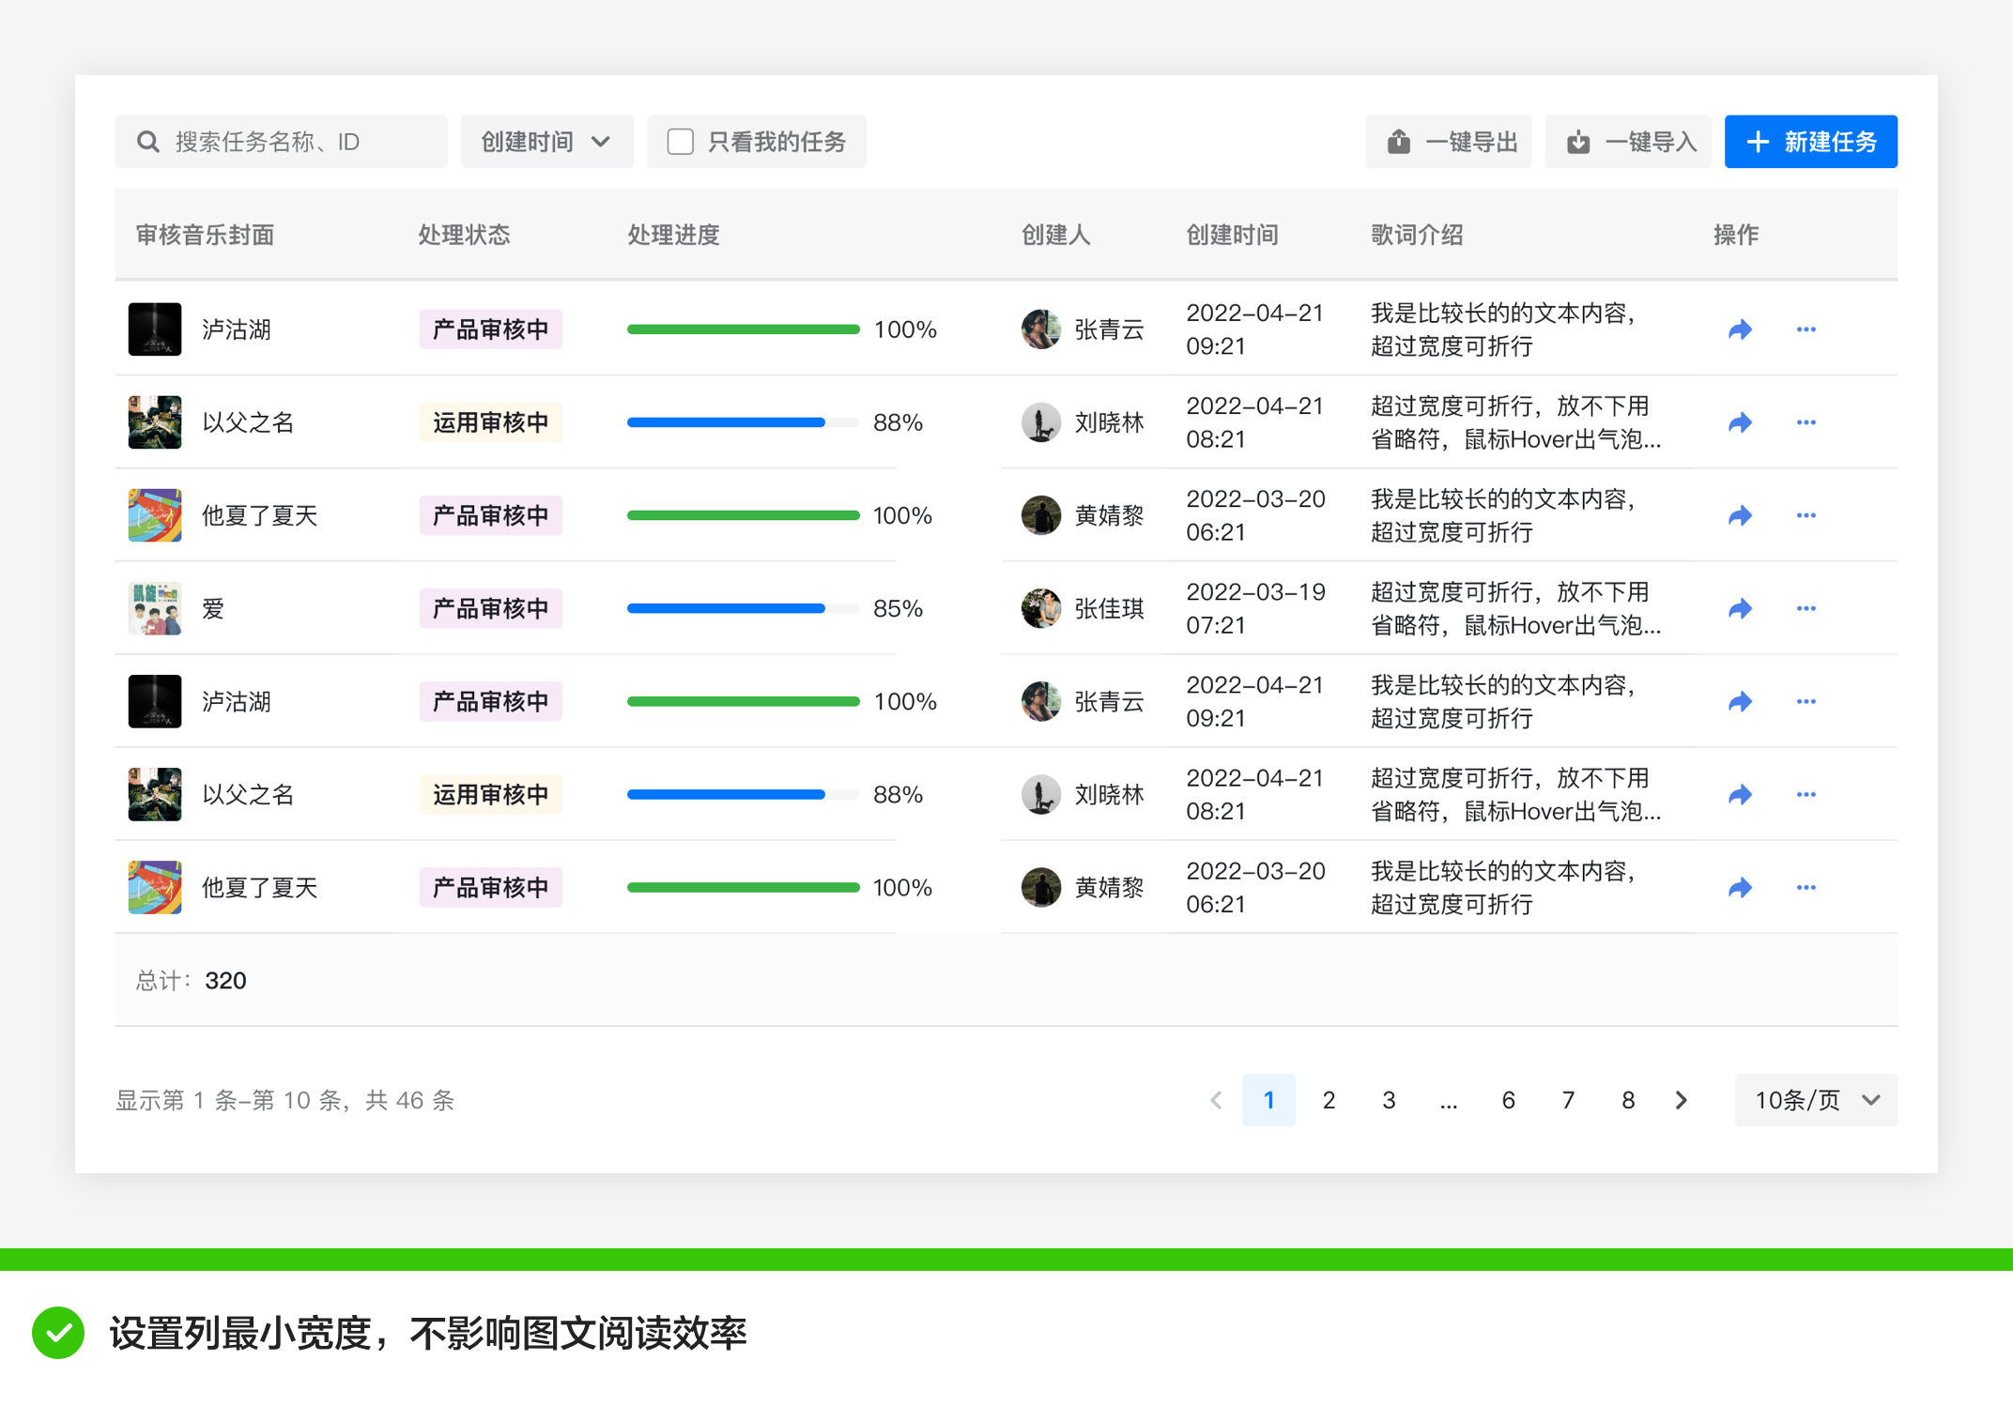
Task: Click the pagination ellipsis to jump pages
Action: click(x=1449, y=1099)
